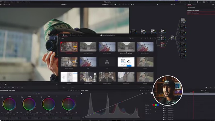The height and width of the screenshot is (121, 215).
Task: Reset the Light wheel with its reset icon
Action: [x=57, y=96]
